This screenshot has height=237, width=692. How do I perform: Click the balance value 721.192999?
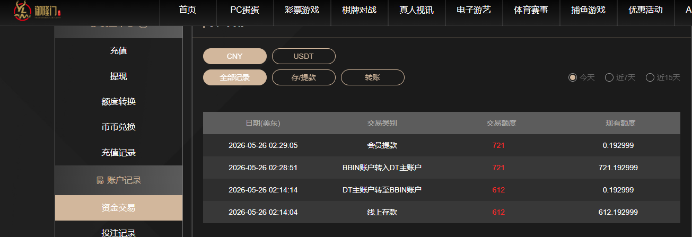click(618, 168)
